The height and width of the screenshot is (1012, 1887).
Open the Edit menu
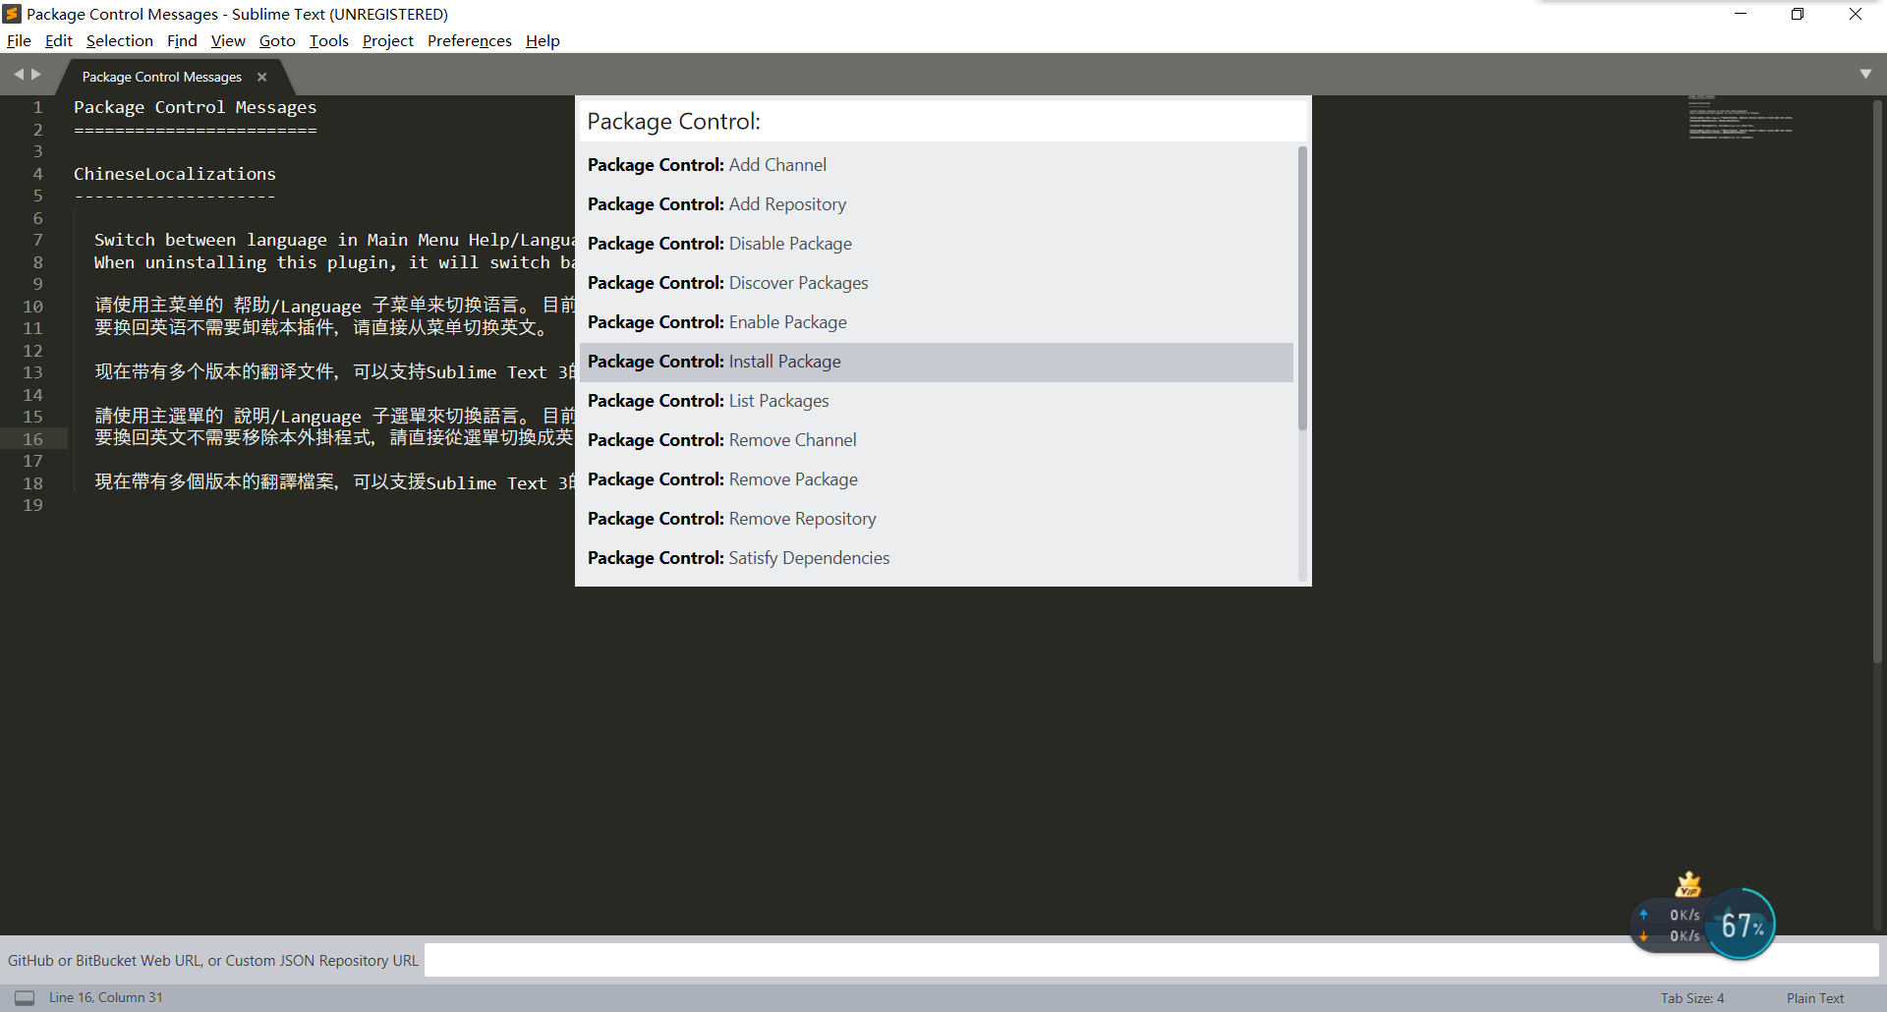point(59,40)
